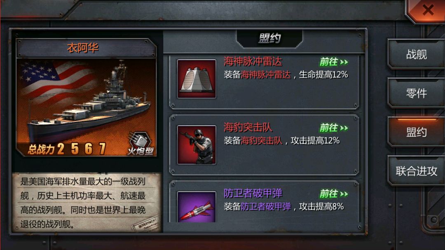Click the 火炮型 turret type icon
This screenshot has height=250, width=445.
tap(141, 144)
